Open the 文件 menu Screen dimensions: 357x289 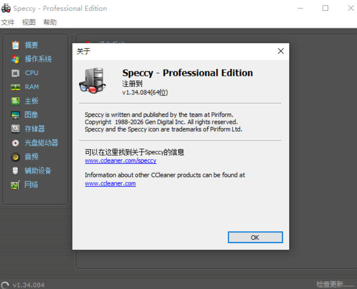[x=7, y=22]
